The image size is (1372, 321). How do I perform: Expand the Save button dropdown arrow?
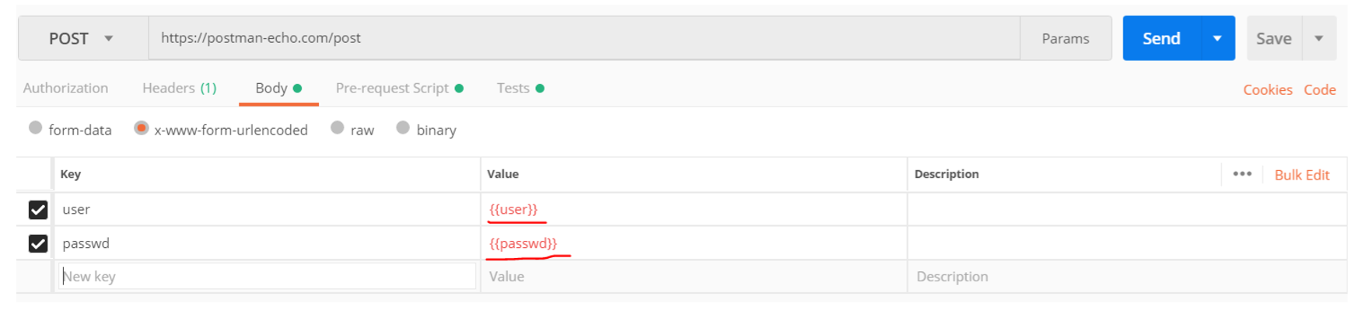[x=1319, y=39]
